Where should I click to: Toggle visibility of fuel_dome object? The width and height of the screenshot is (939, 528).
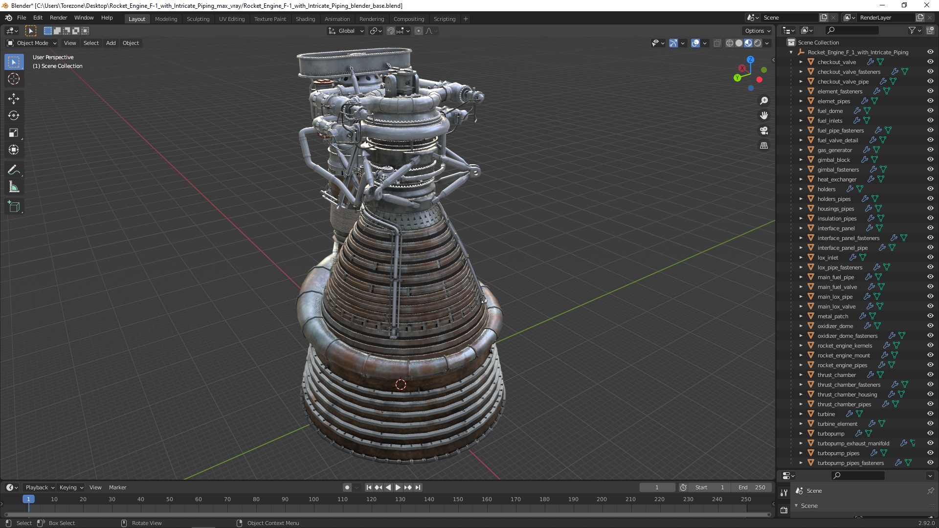[930, 110]
